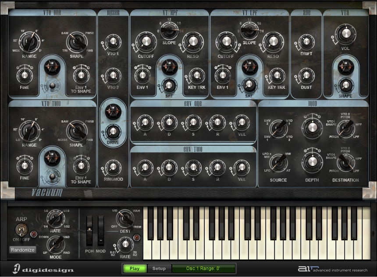
Task: Click Env One VEL knob
Action: pyautogui.click(x=242, y=123)
